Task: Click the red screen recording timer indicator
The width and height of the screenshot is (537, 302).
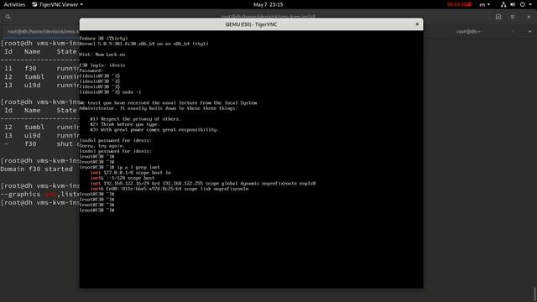Action: point(459,4)
